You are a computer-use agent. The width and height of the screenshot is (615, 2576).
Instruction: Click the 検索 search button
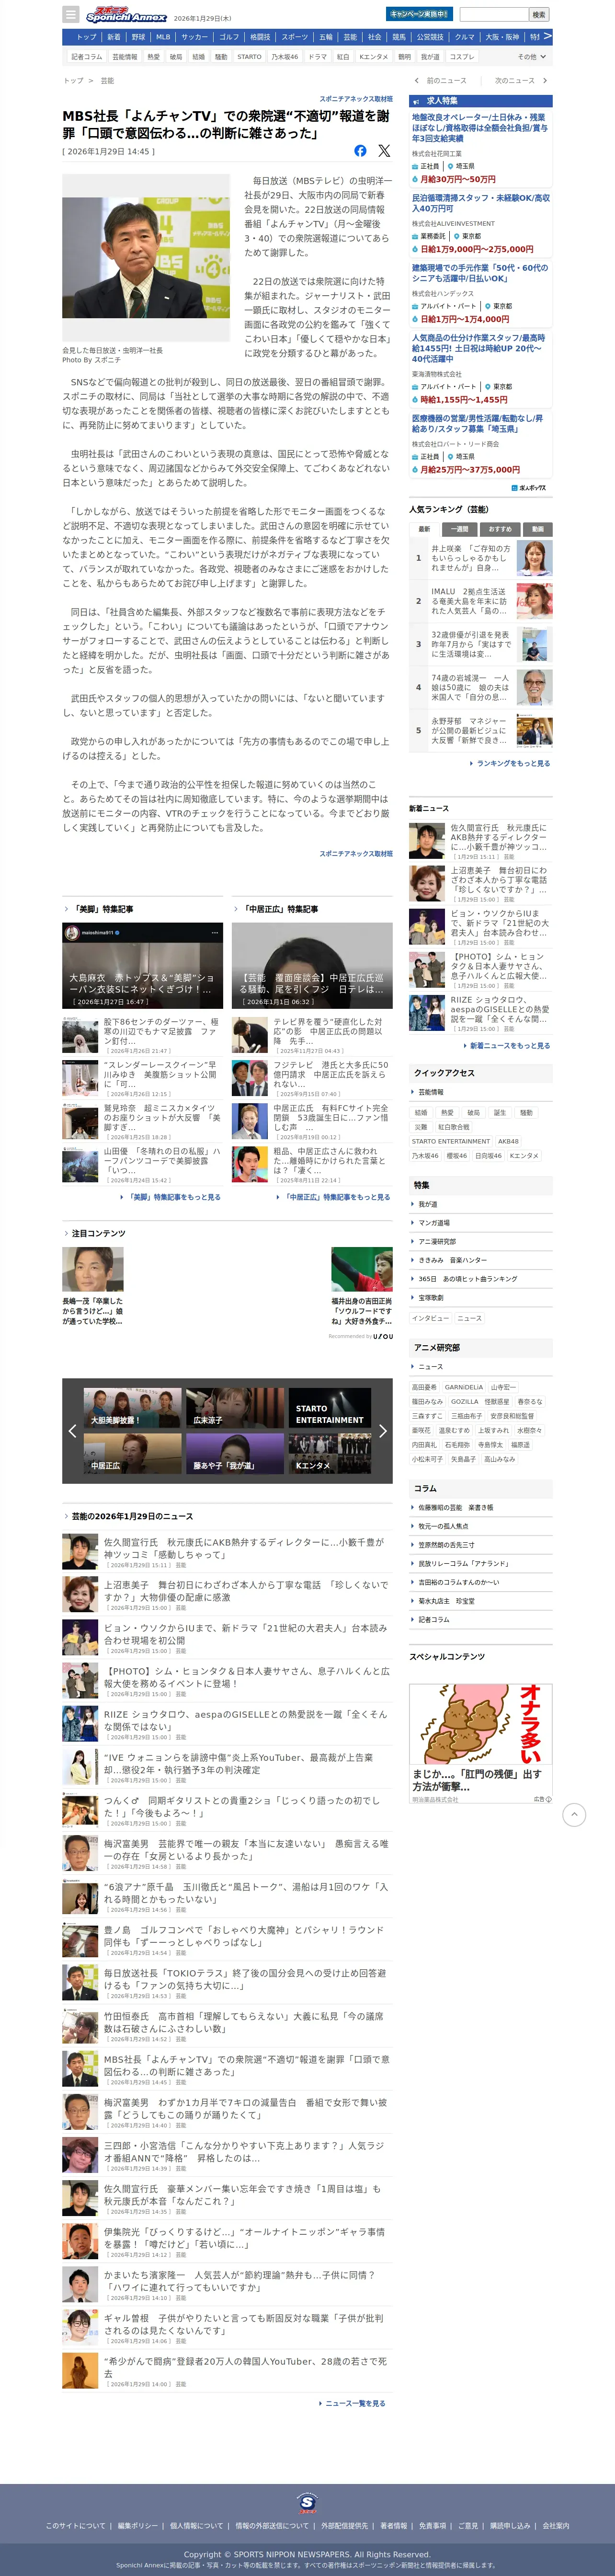(x=539, y=14)
